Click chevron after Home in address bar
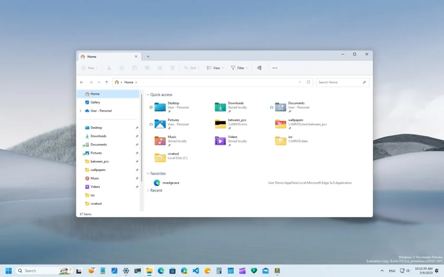The height and width of the screenshot is (277, 444). click(x=136, y=82)
